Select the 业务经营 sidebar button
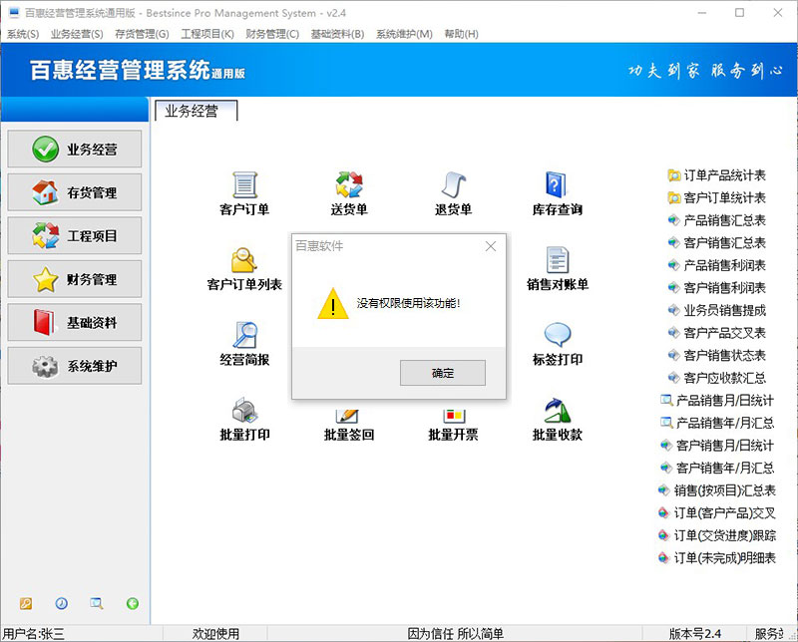This screenshot has width=798, height=642. pos(74,149)
